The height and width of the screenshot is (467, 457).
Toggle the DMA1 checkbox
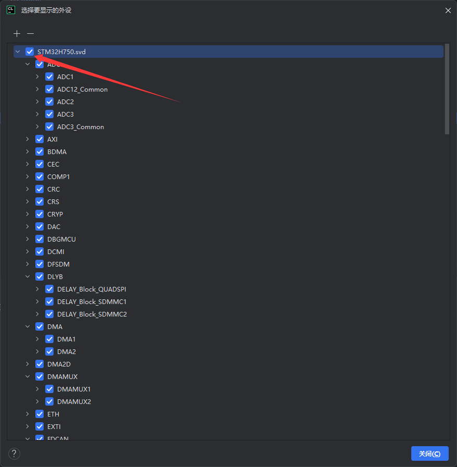49,339
